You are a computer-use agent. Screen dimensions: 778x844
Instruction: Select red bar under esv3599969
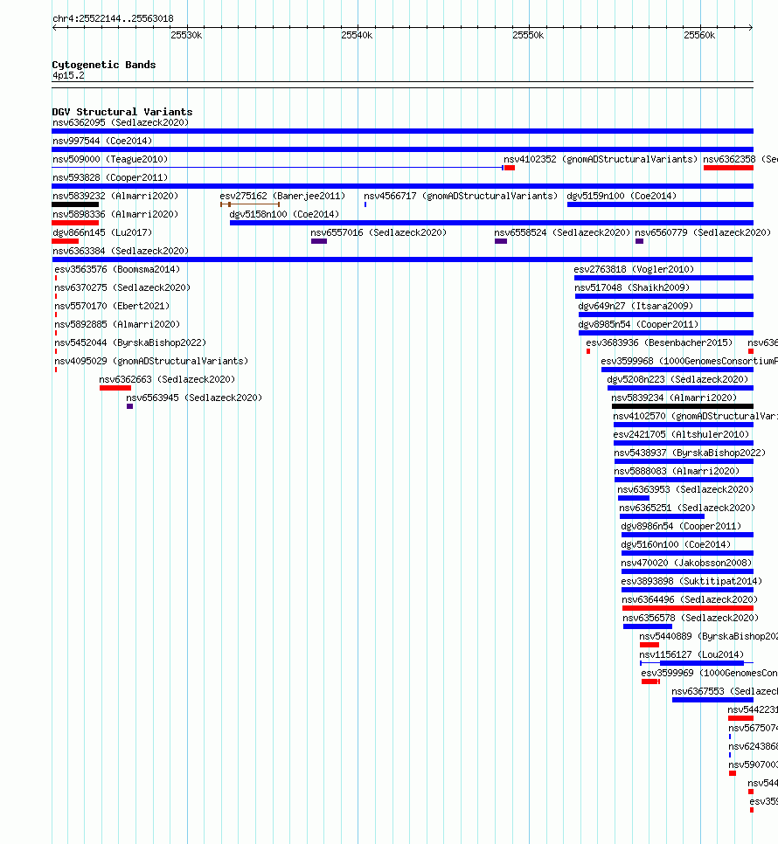tap(650, 681)
